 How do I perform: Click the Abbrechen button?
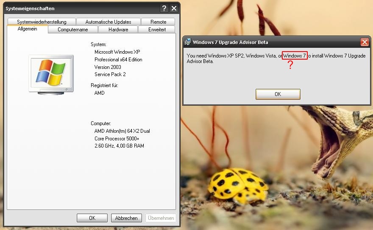pos(126,218)
